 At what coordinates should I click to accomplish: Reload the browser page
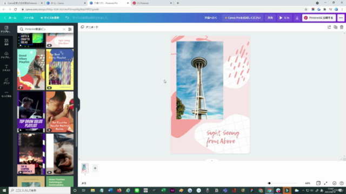16,9
